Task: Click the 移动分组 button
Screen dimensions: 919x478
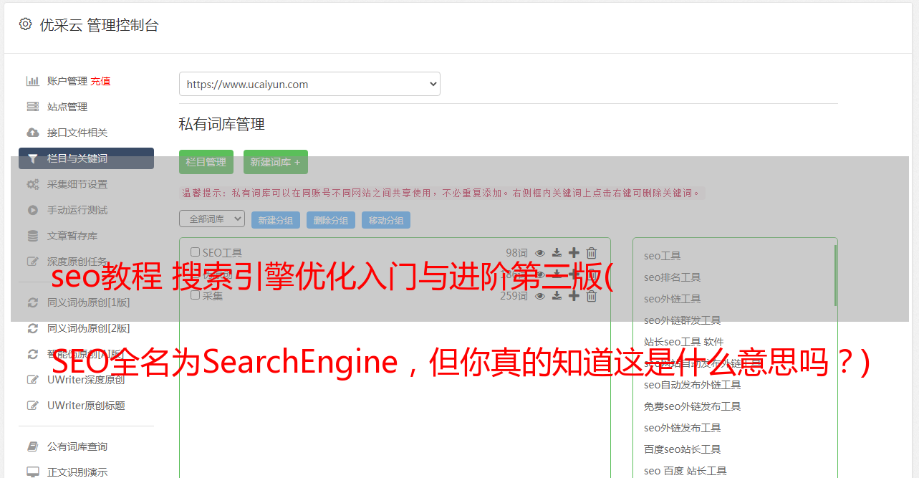Action: click(x=386, y=220)
